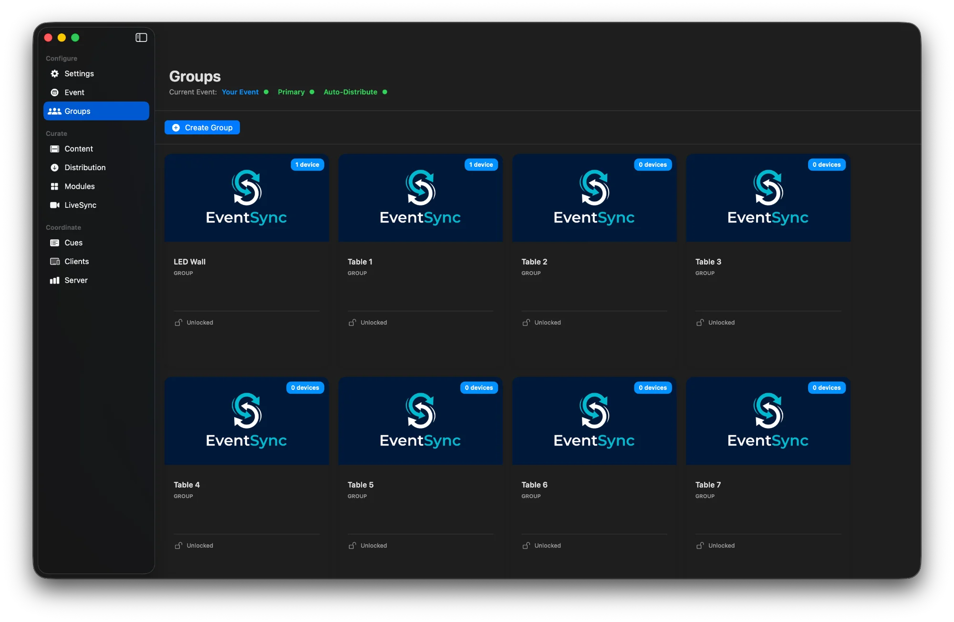Click the Table 5 group thumbnail
This screenshot has width=954, height=622.
pos(420,421)
